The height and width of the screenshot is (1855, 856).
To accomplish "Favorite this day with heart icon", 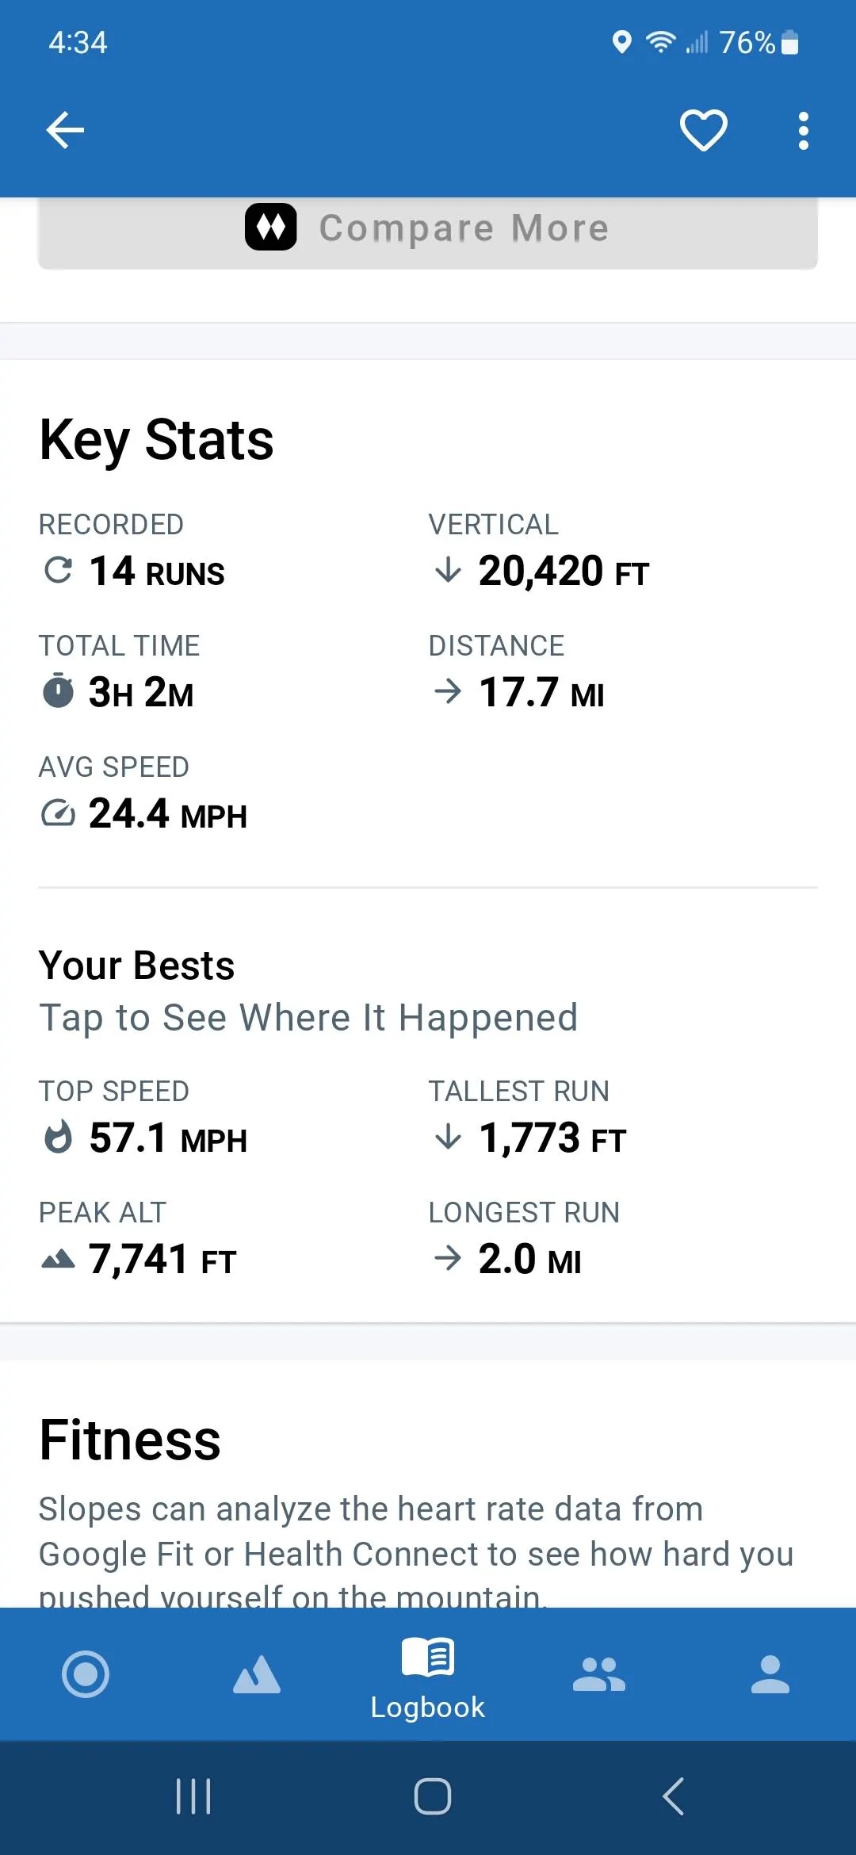I will point(704,130).
